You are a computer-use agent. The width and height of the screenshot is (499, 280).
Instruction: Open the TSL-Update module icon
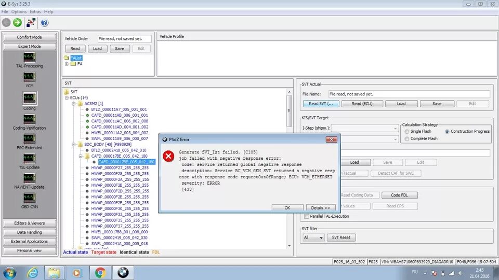(x=29, y=159)
